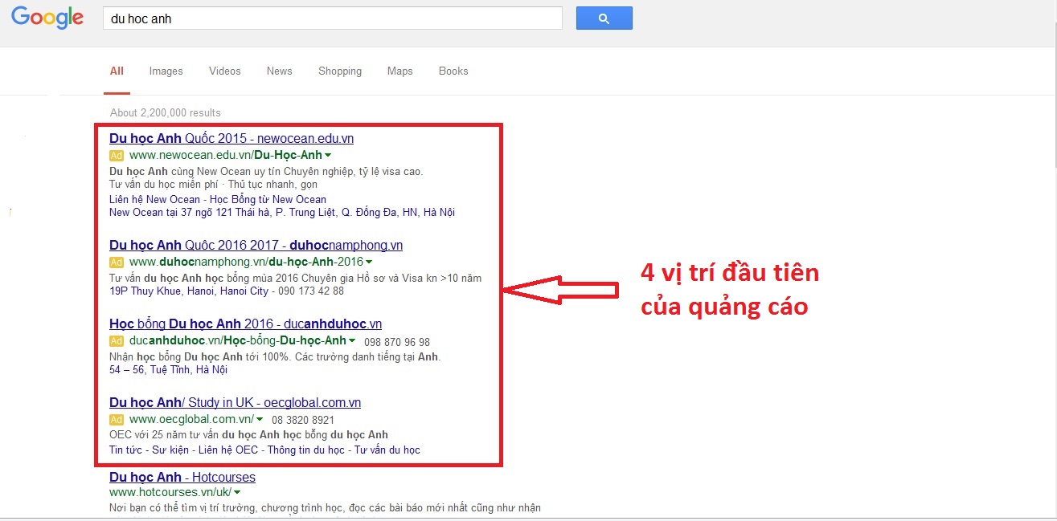Open 'Học bổng Du học Anh 2016' result
Image resolution: width=1057 pixels, height=521 pixels.
(245, 324)
